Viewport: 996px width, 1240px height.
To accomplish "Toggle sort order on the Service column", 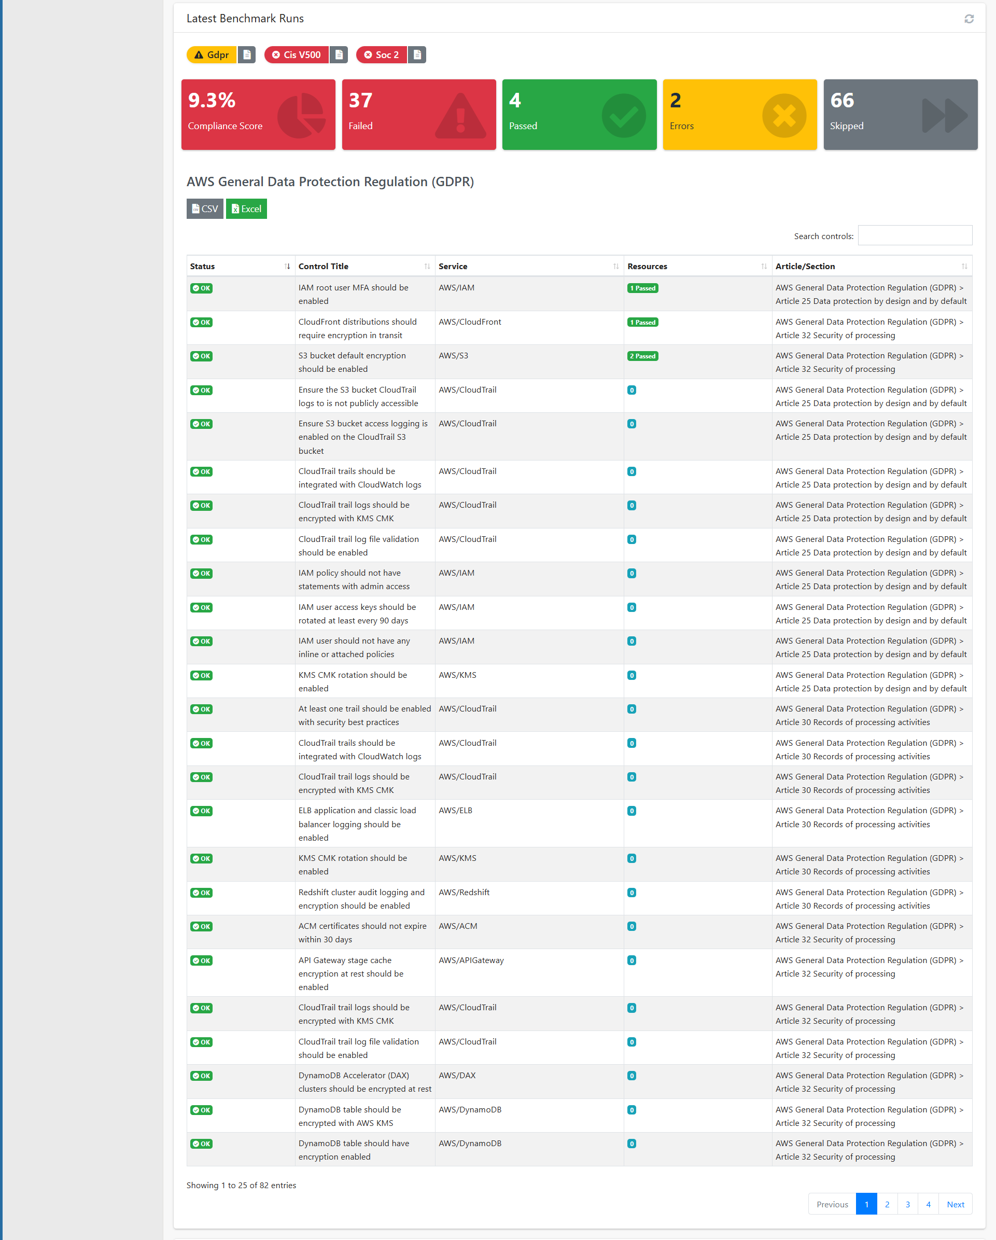I will tap(614, 266).
